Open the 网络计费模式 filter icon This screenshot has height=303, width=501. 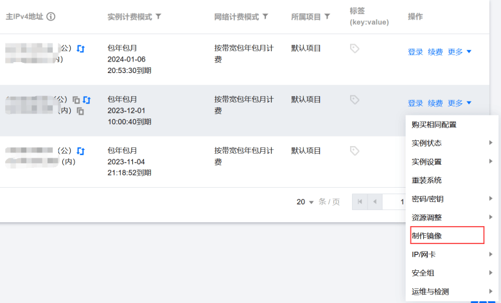pos(265,16)
